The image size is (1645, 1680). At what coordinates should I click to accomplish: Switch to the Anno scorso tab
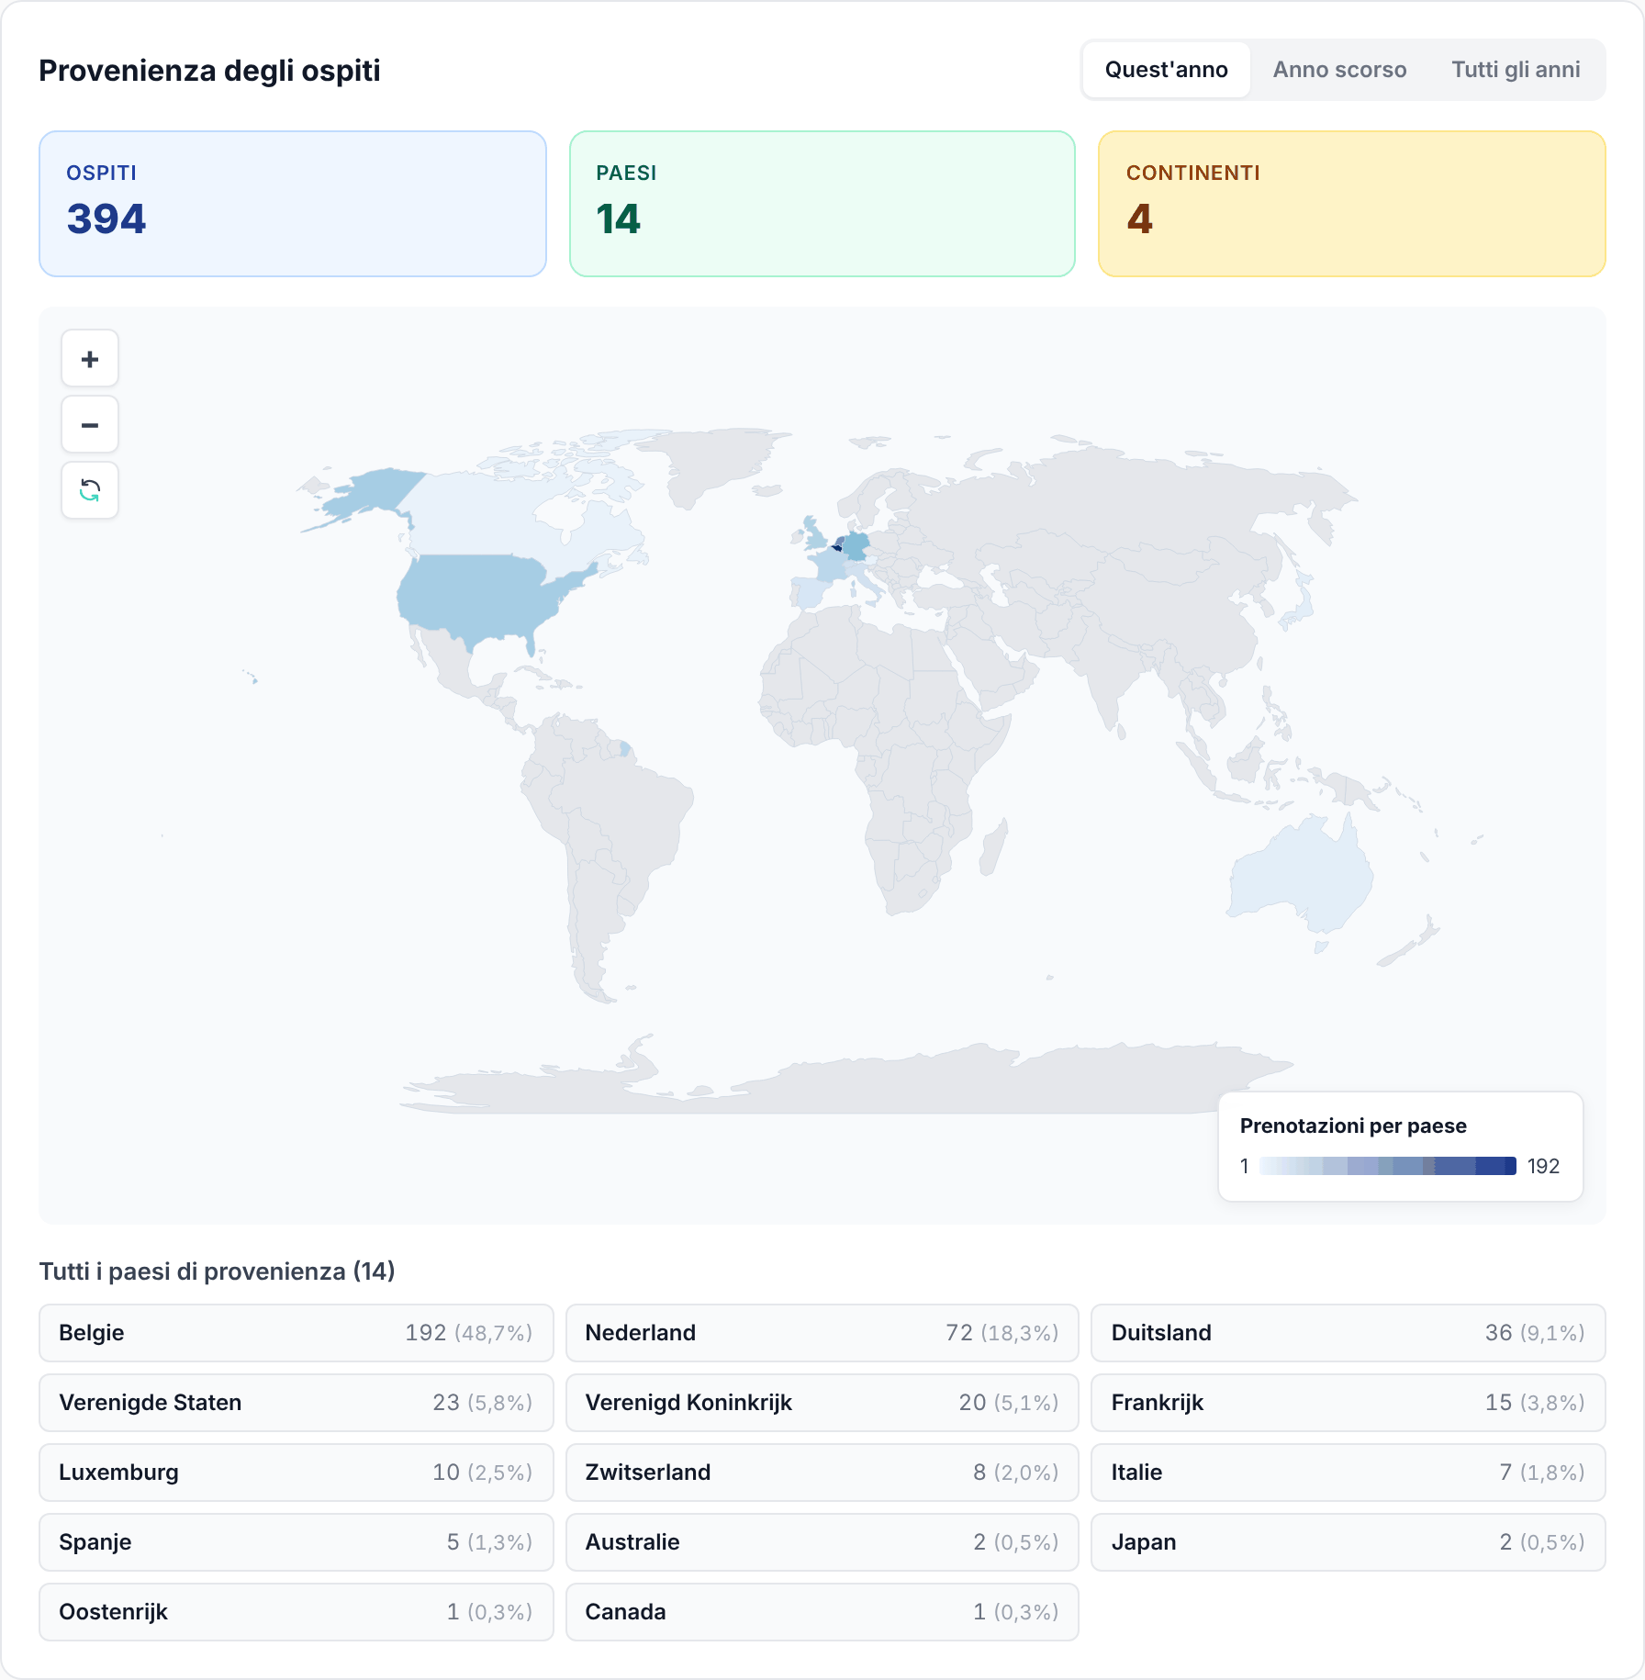point(1339,70)
